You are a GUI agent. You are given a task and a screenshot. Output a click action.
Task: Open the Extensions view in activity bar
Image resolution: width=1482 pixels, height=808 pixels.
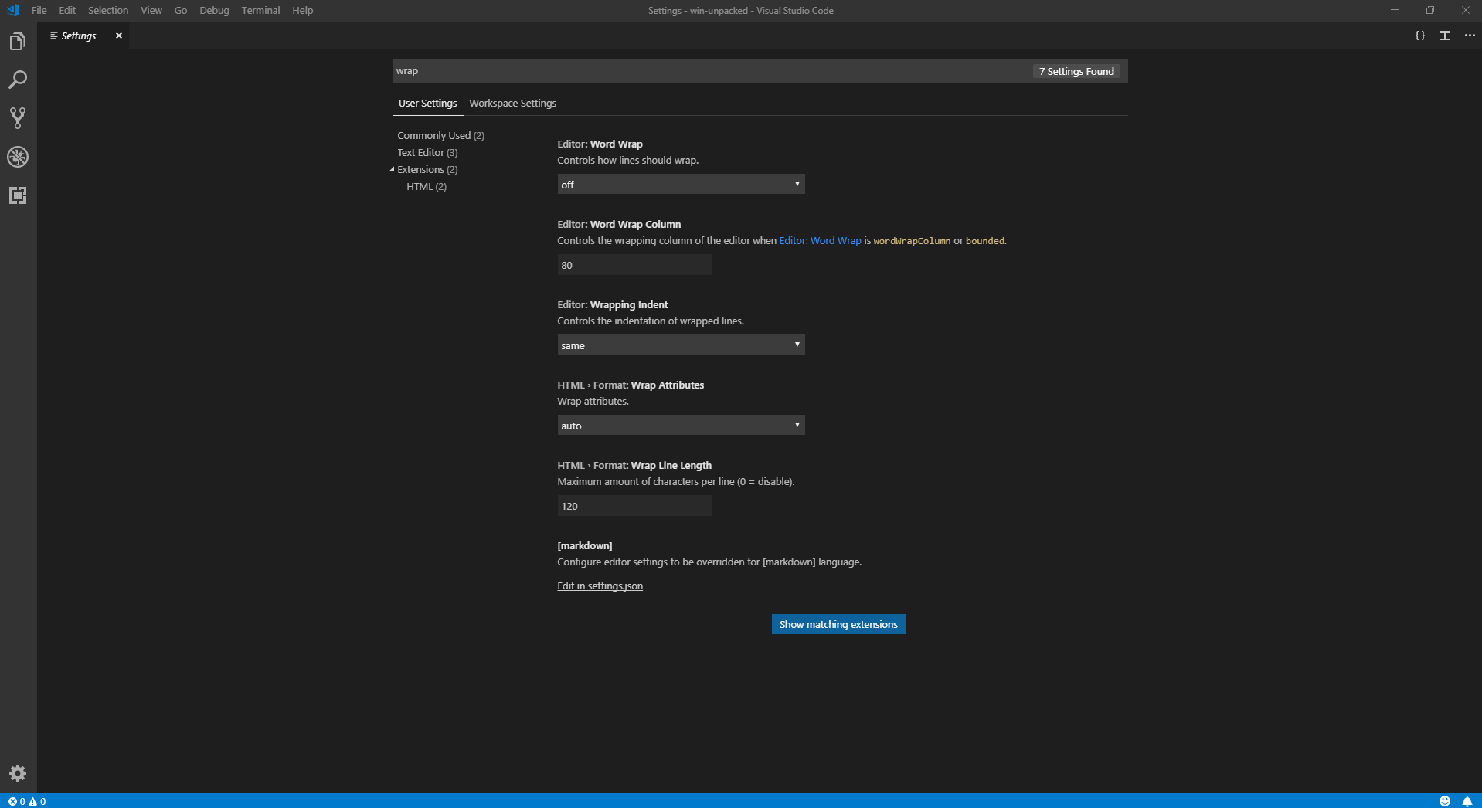18,195
